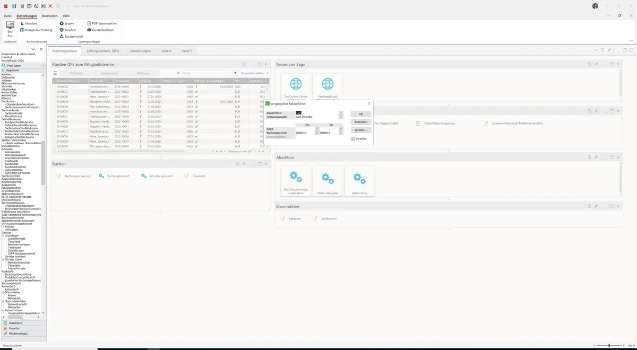Open Buchungsperiode bis dropdown

click(x=341, y=133)
